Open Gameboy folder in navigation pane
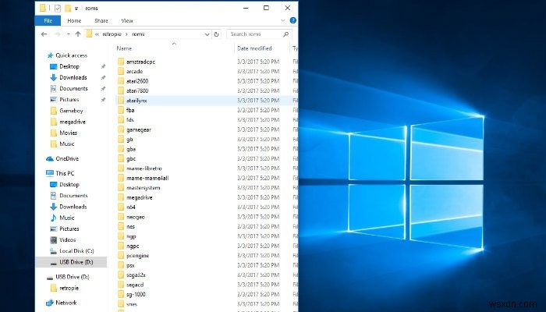This screenshot has height=312, width=546. (x=71, y=111)
